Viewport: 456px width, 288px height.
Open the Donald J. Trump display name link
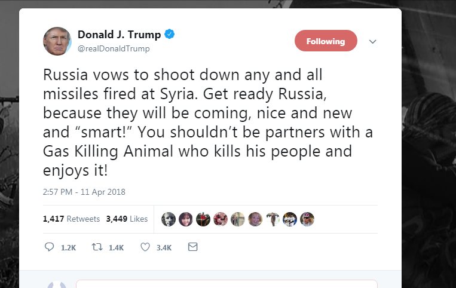coord(119,35)
